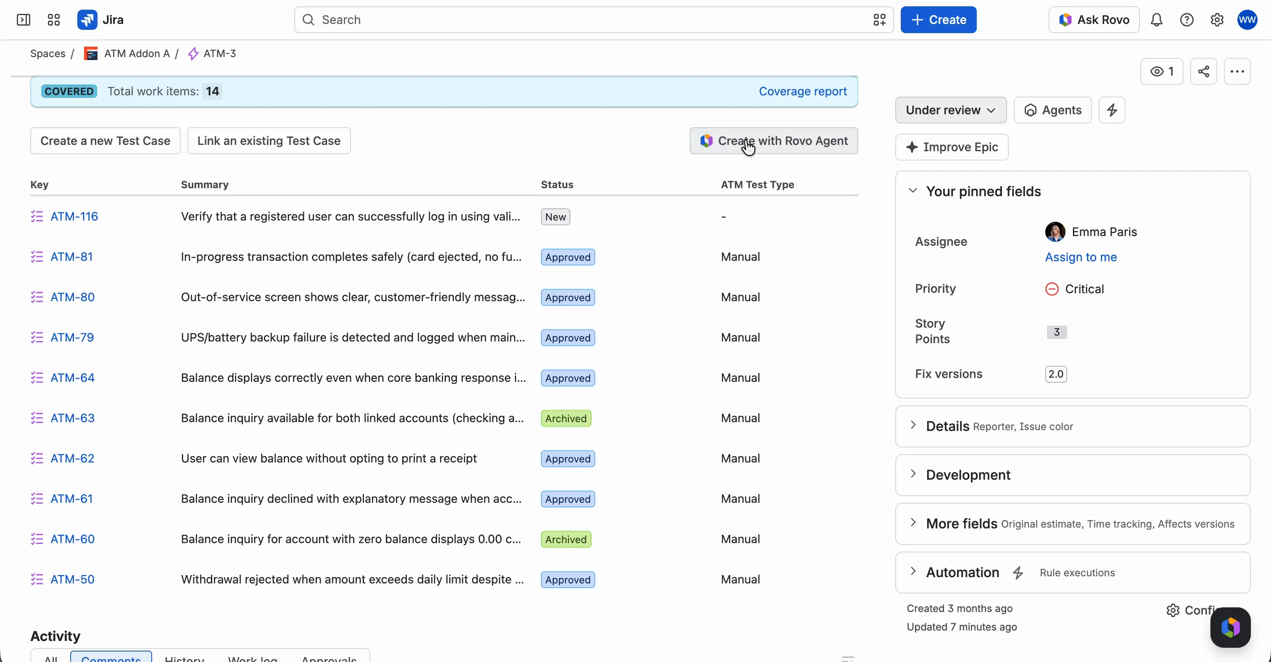The height and width of the screenshot is (662, 1271).
Task: Expand the Details section
Action: coord(913,426)
